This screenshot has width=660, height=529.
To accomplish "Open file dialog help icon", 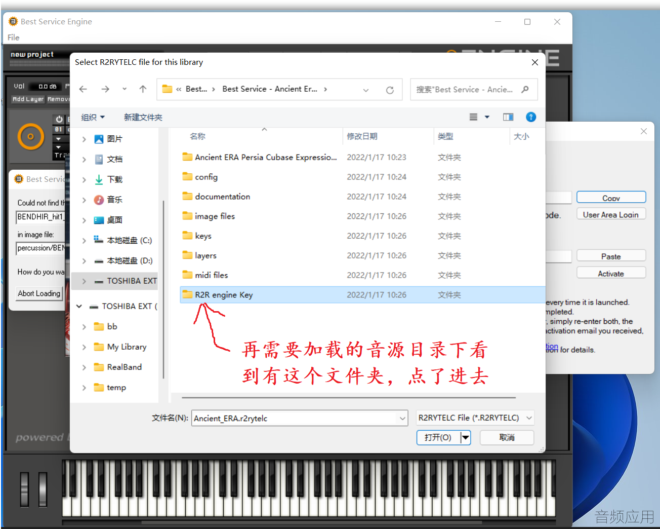I will (531, 117).
